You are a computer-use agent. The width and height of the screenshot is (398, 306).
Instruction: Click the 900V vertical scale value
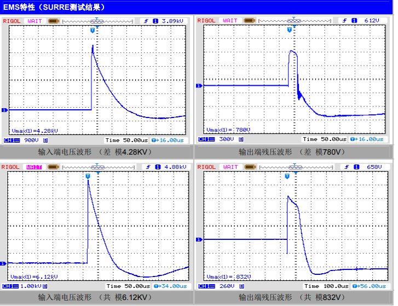[x=31, y=140]
